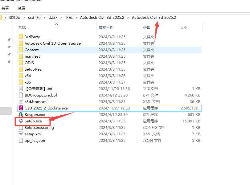Open the 查看 ribbon tab
The width and height of the screenshot is (250, 185).
[22, 8]
